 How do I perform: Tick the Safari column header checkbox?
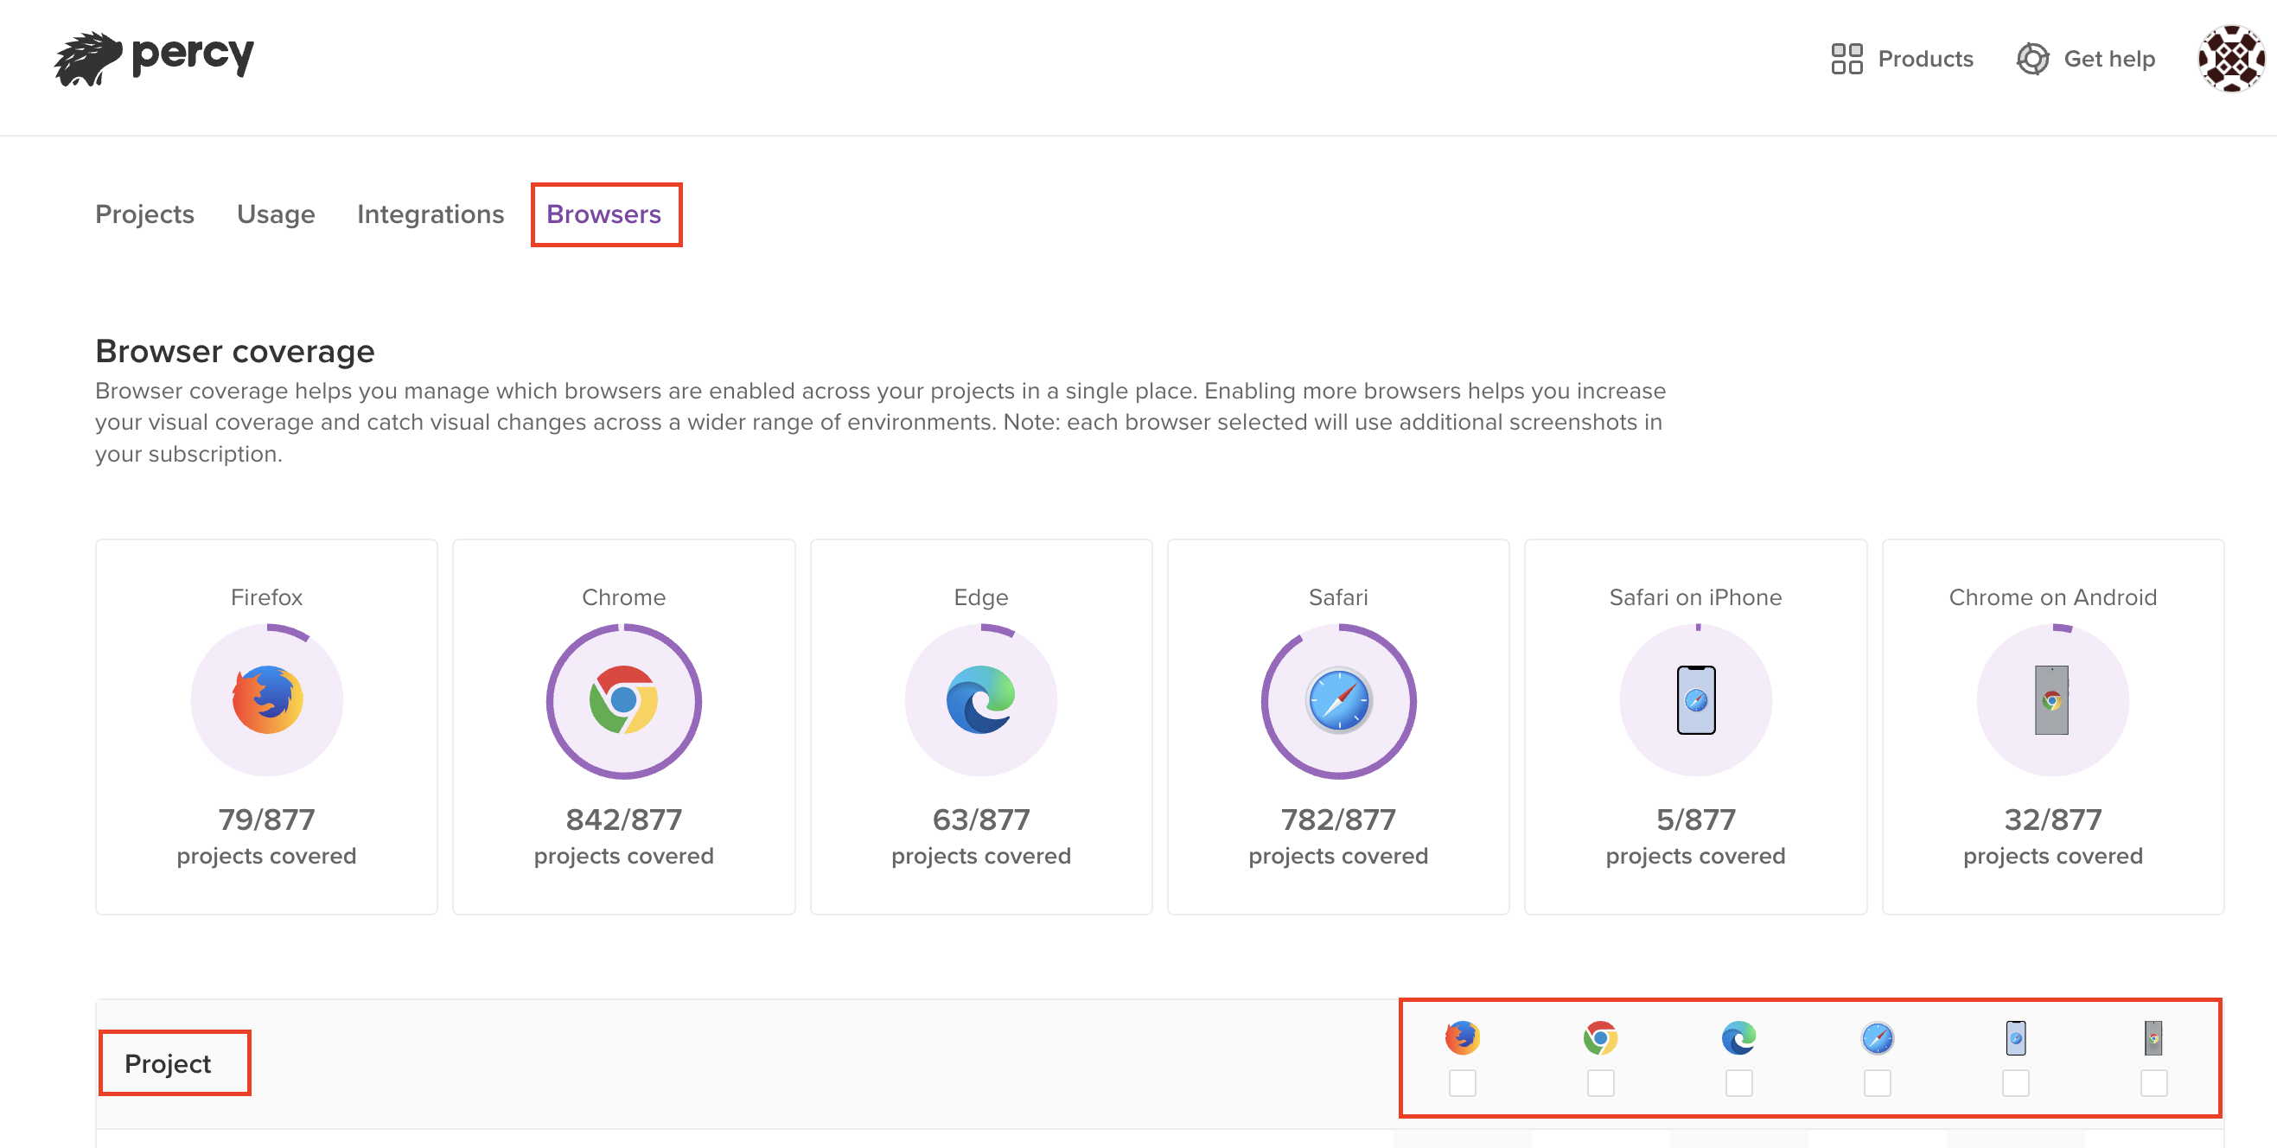1877,1082
